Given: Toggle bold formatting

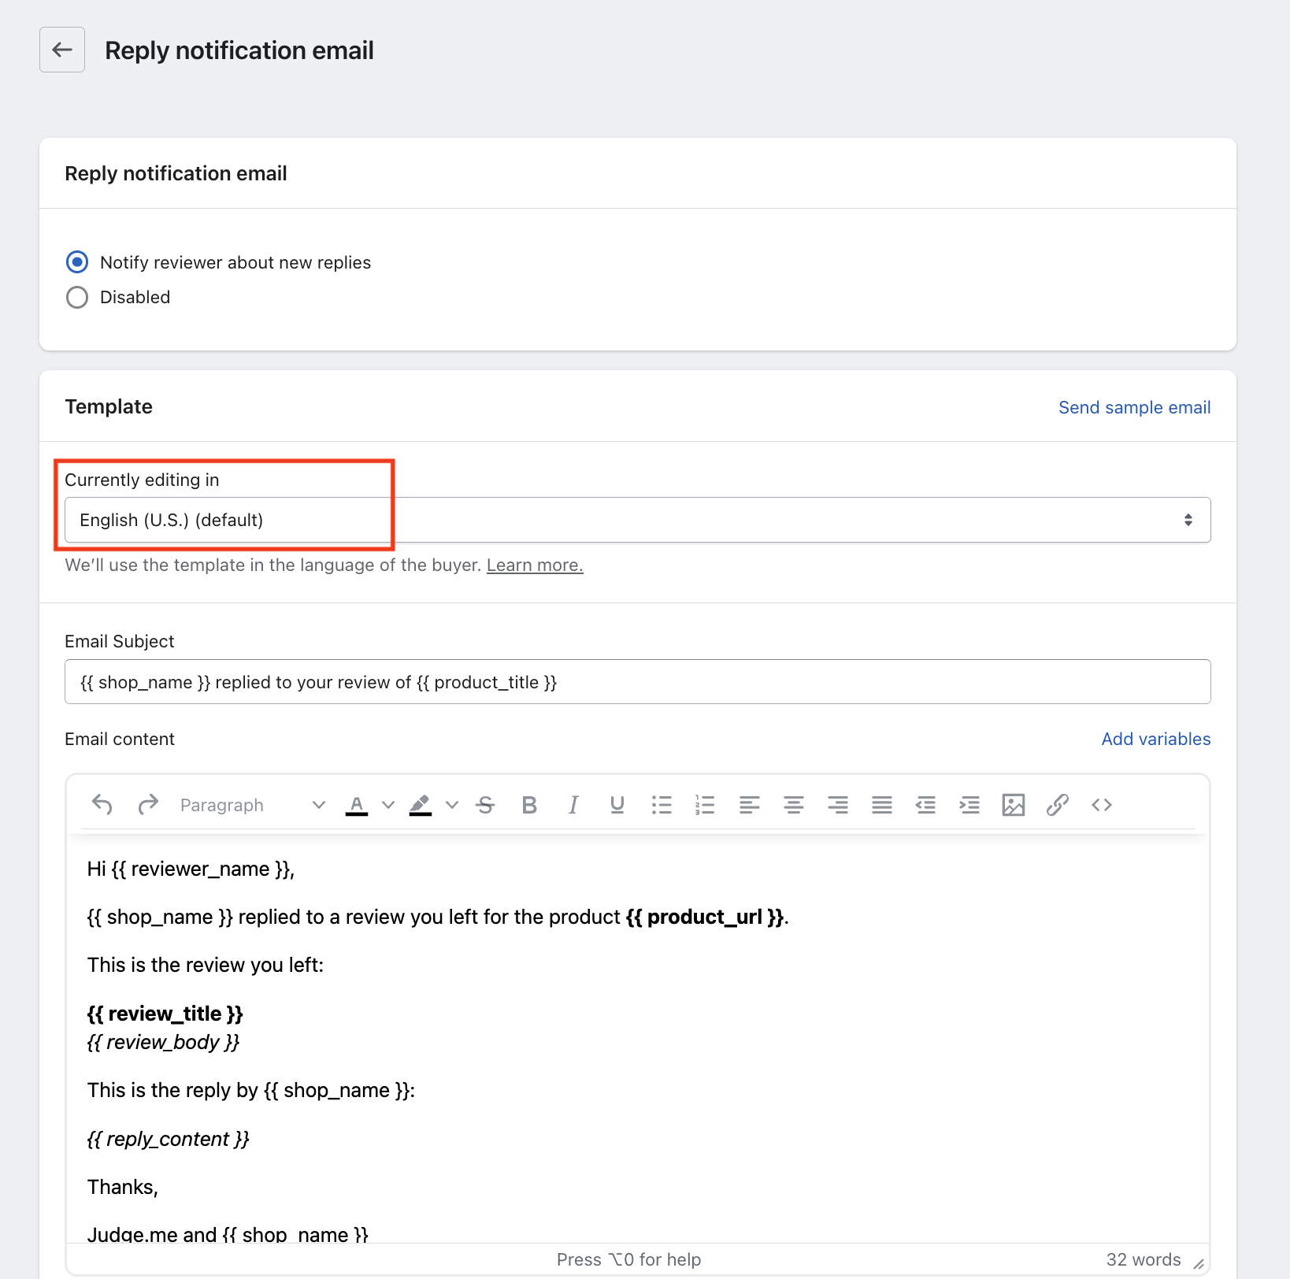Looking at the screenshot, I should pos(529,805).
